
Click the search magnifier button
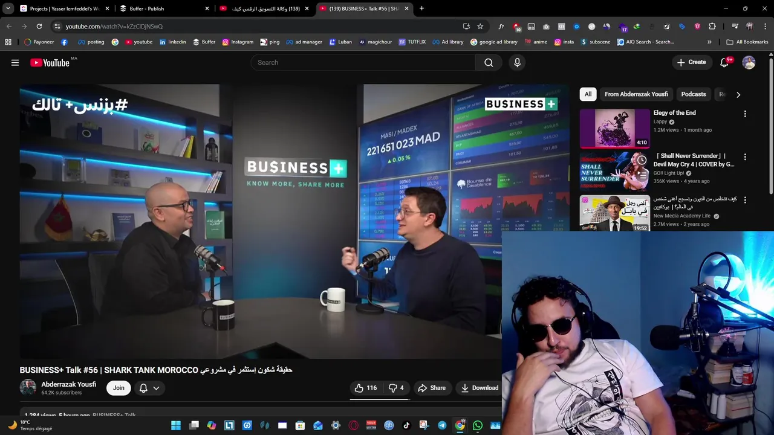pyautogui.click(x=489, y=63)
